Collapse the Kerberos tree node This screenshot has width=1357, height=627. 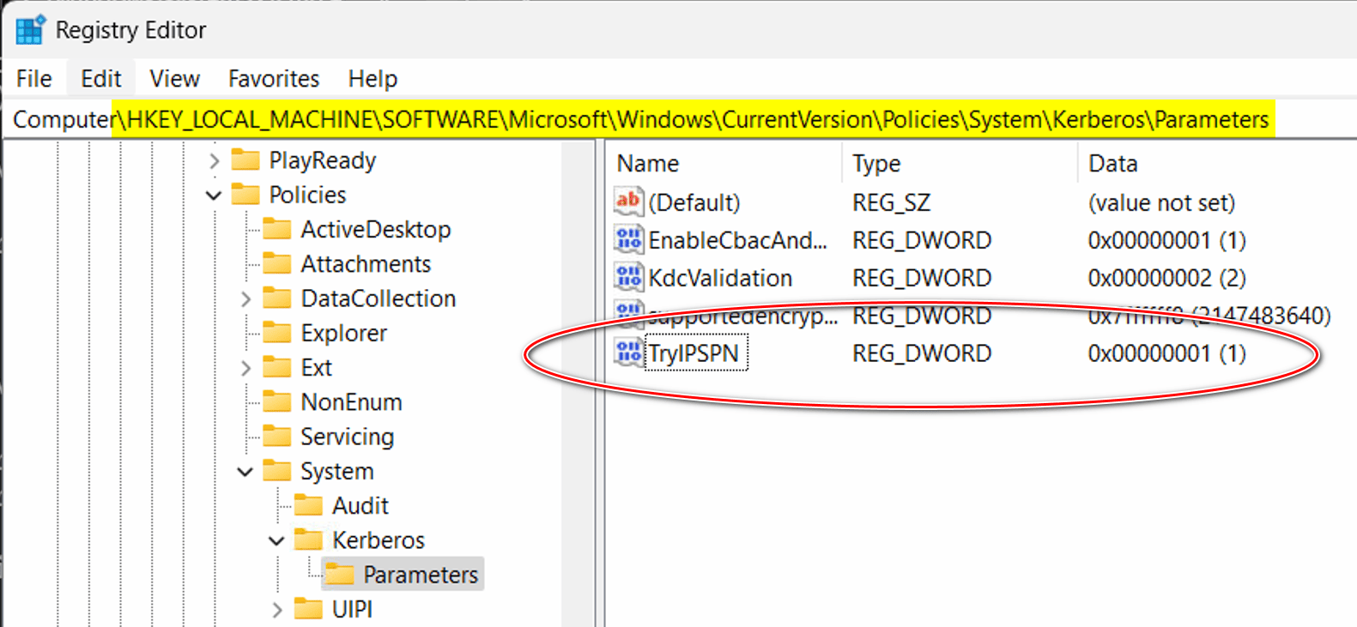[x=276, y=540]
